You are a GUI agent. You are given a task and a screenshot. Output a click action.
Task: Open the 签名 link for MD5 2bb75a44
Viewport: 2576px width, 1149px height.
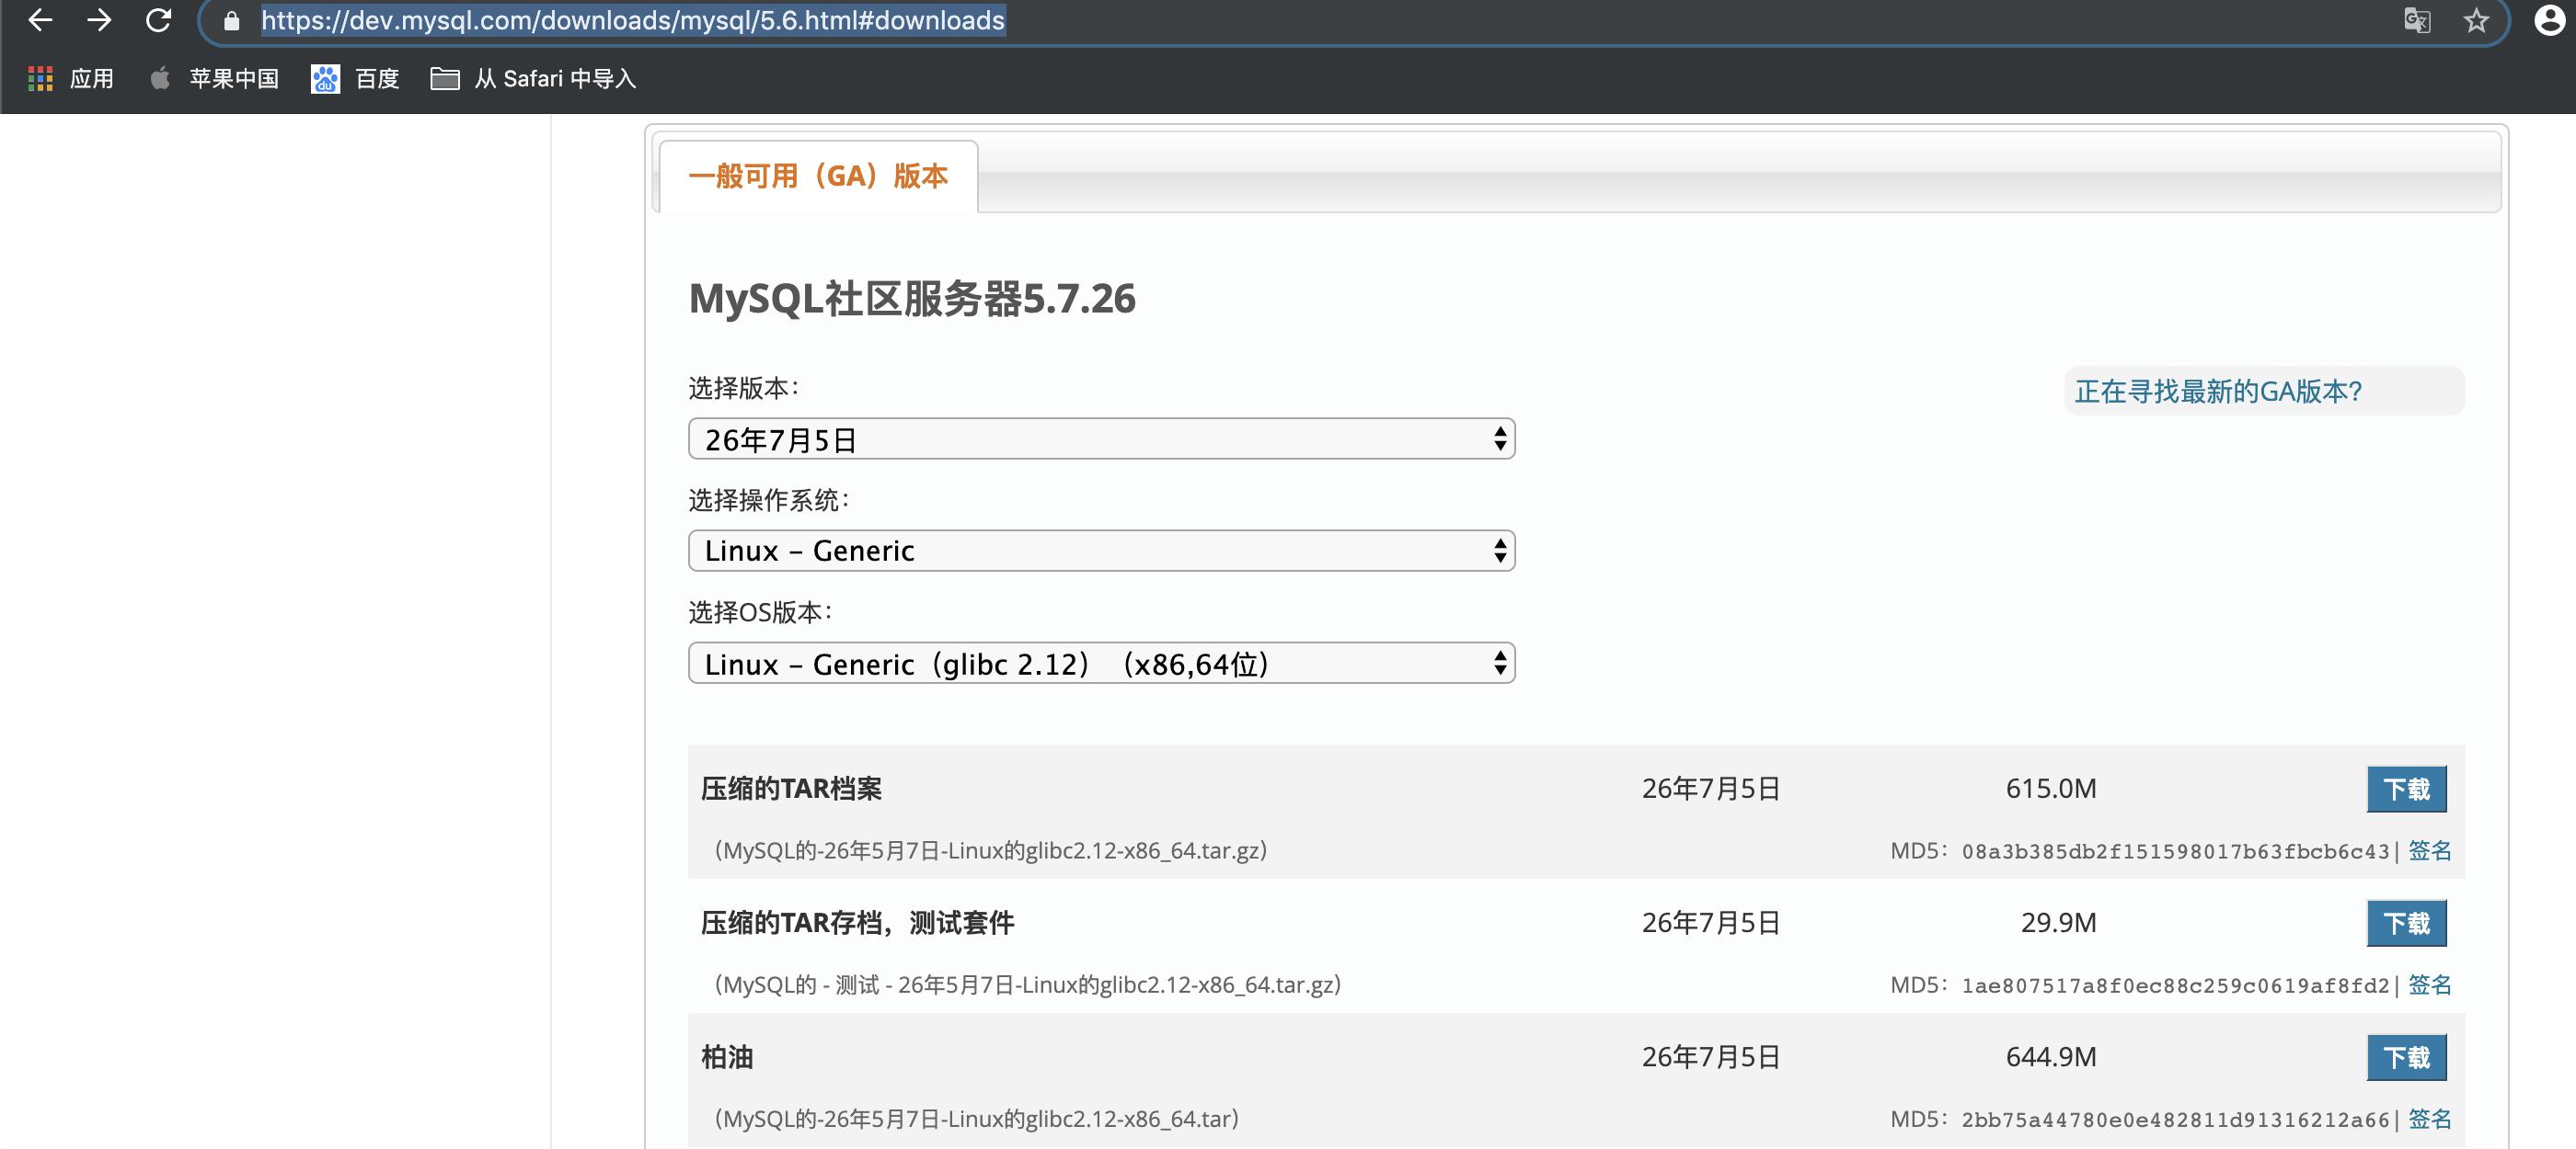pyautogui.click(x=2429, y=1118)
